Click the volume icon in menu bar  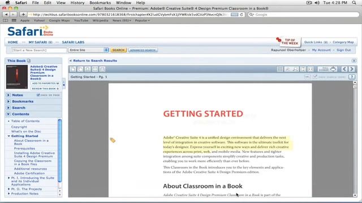point(317,3)
